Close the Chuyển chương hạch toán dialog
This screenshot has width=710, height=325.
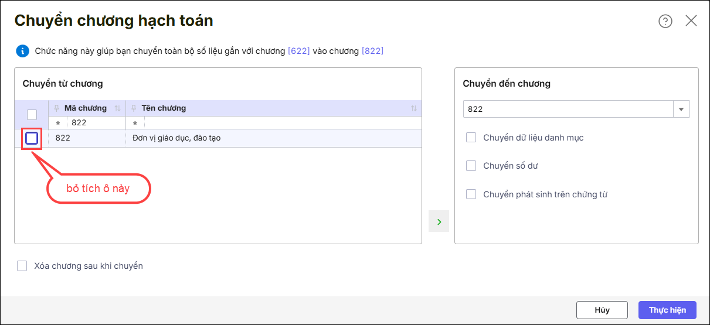click(691, 21)
